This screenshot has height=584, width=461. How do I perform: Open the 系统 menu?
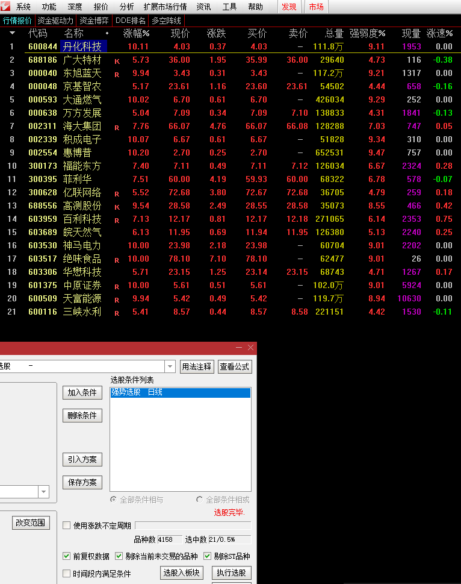click(23, 7)
